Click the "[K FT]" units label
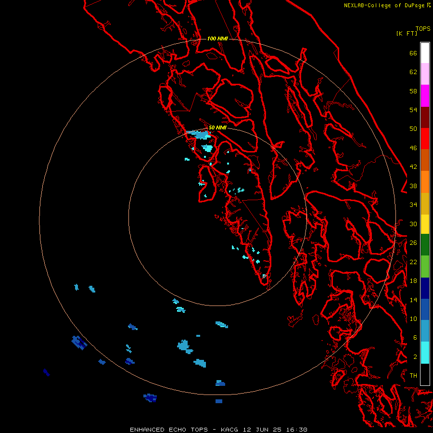This screenshot has height=433, width=433. 407,34
